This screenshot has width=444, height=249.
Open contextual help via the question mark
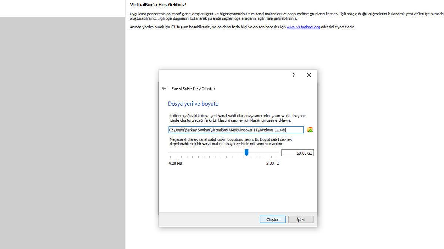(x=293, y=75)
